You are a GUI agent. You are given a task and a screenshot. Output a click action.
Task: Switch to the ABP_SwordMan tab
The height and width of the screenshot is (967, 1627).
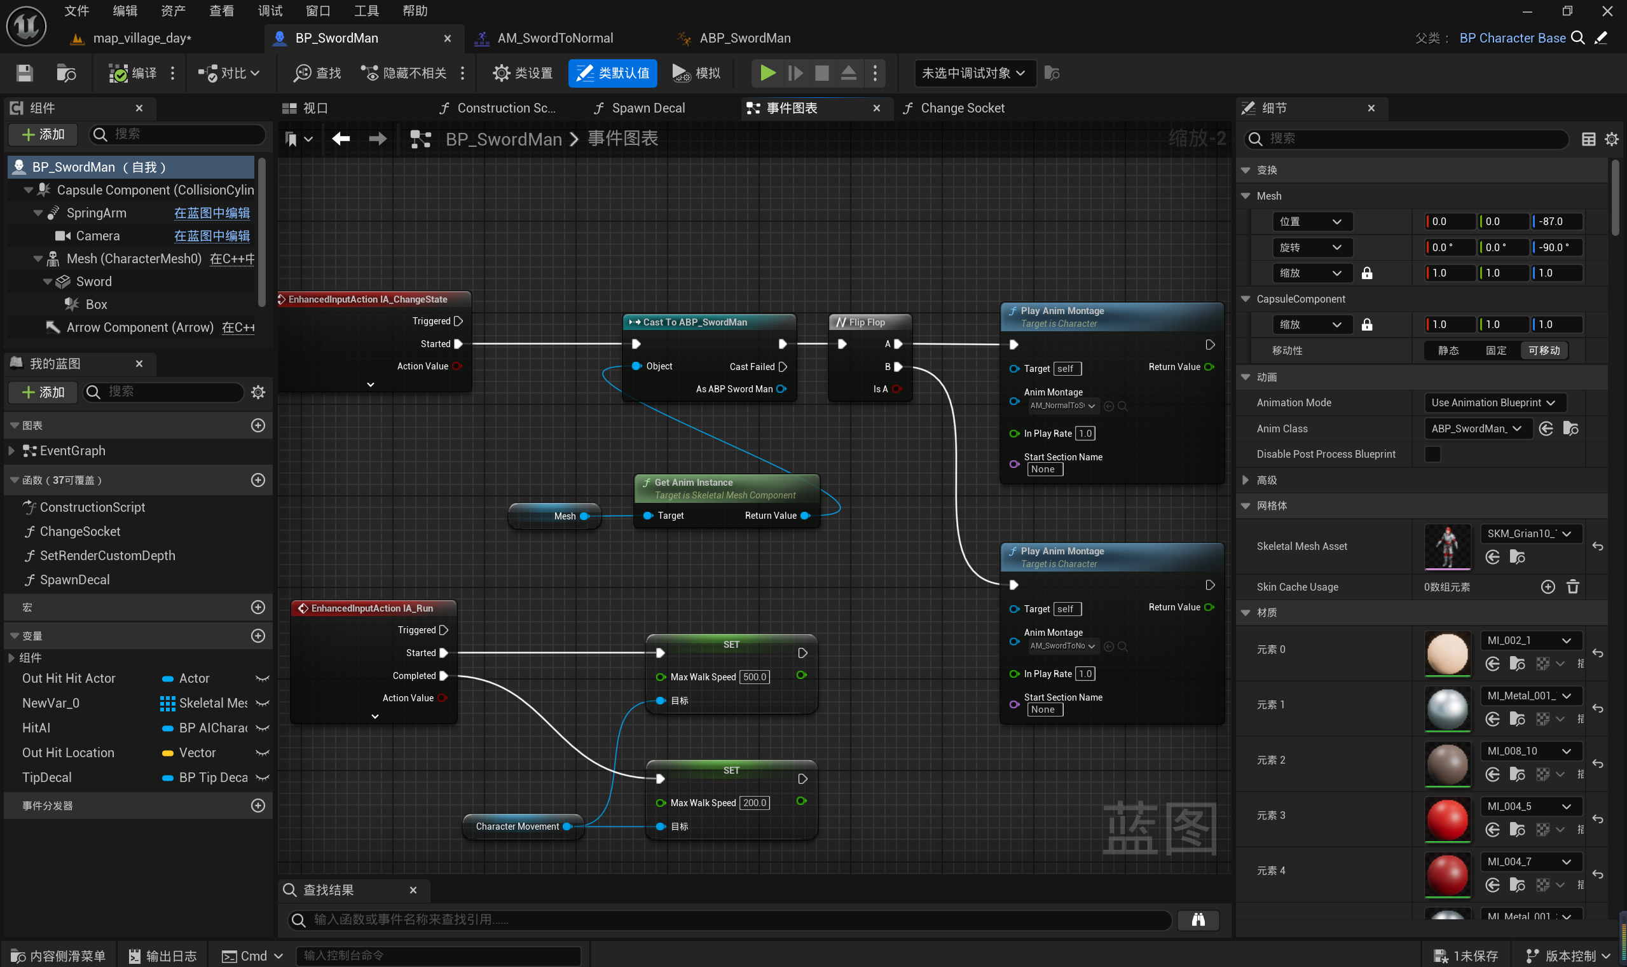pos(745,38)
